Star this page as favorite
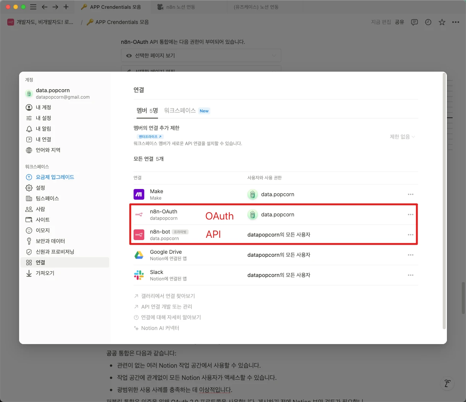This screenshot has width=466, height=402. [442, 22]
